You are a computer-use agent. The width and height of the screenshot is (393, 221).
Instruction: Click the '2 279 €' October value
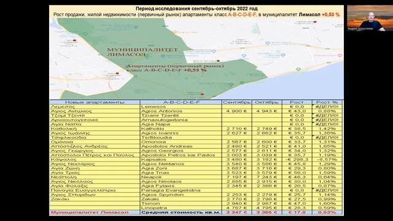coord(267,195)
